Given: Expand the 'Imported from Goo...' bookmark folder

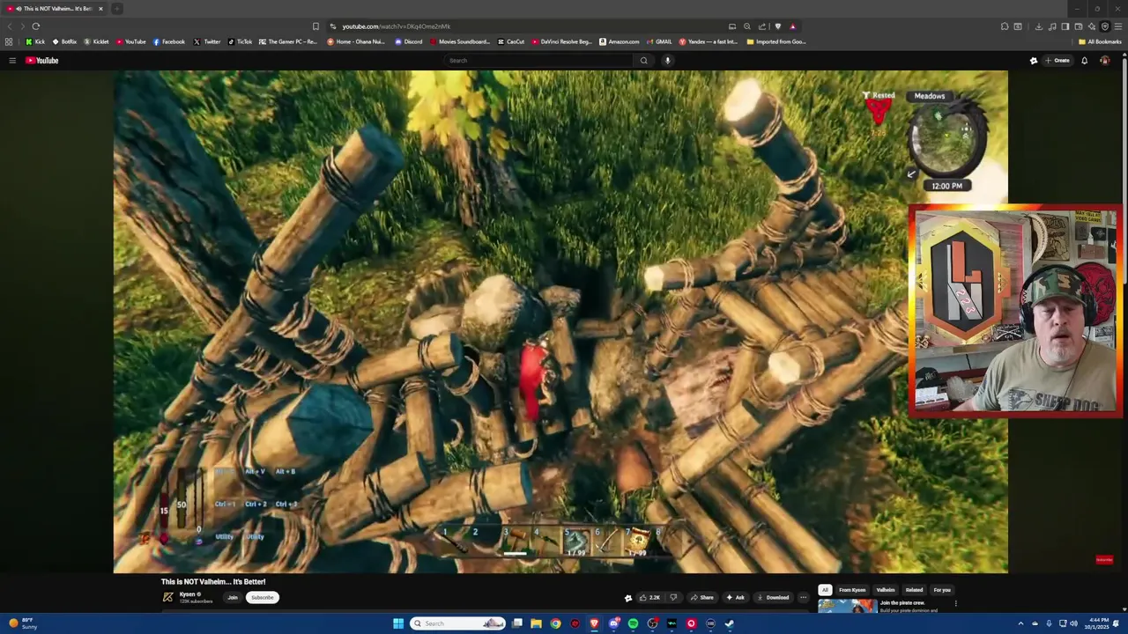Looking at the screenshot, I should (x=775, y=41).
